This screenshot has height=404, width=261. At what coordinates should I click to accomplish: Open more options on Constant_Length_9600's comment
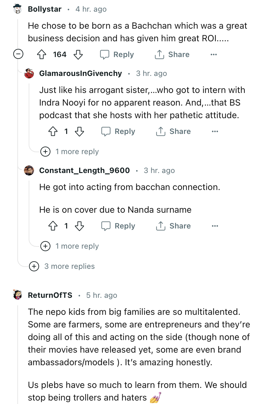[x=215, y=226]
